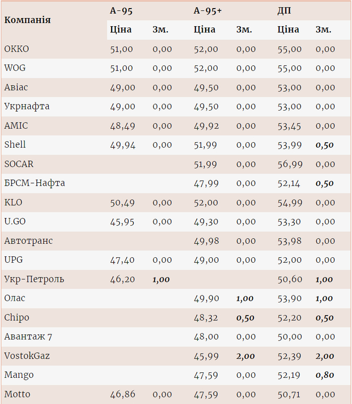Click the БРСМ-Нафта company name
The image size is (352, 404).
click(x=35, y=183)
